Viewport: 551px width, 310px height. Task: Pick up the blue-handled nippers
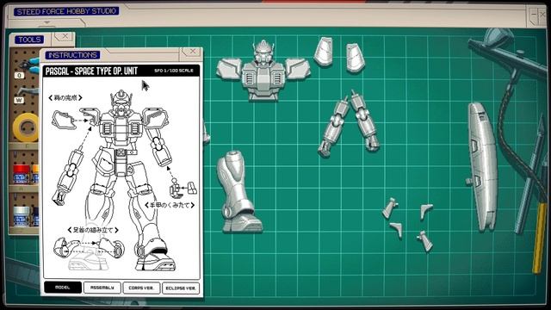(30, 65)
